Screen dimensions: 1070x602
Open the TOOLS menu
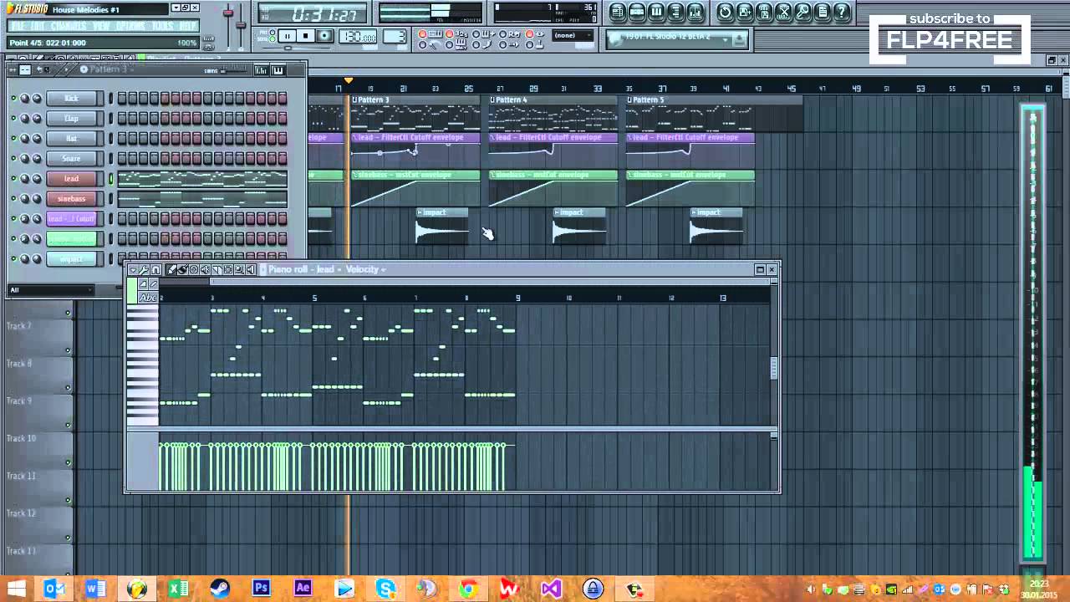(162, 26)
